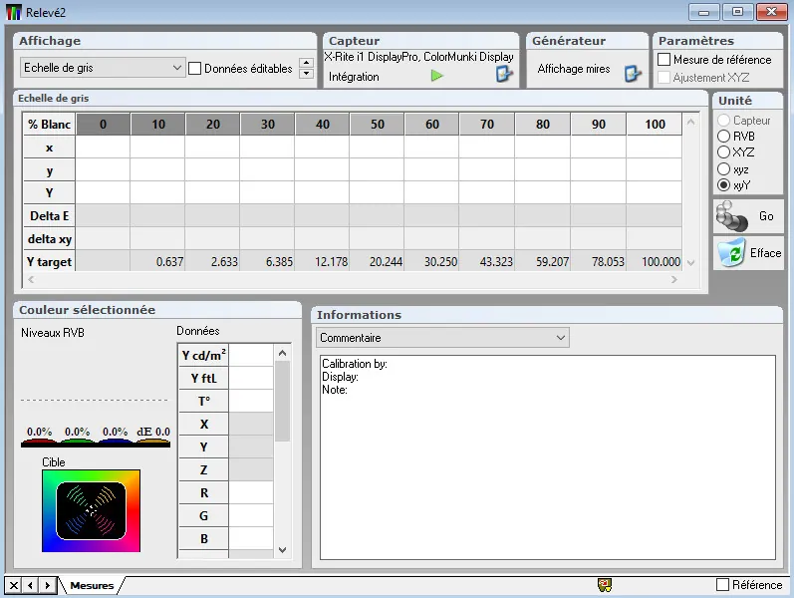Click the status icon in the bottom bar
This screenshot has height=598, width=794.
click(x=605, y=585)
